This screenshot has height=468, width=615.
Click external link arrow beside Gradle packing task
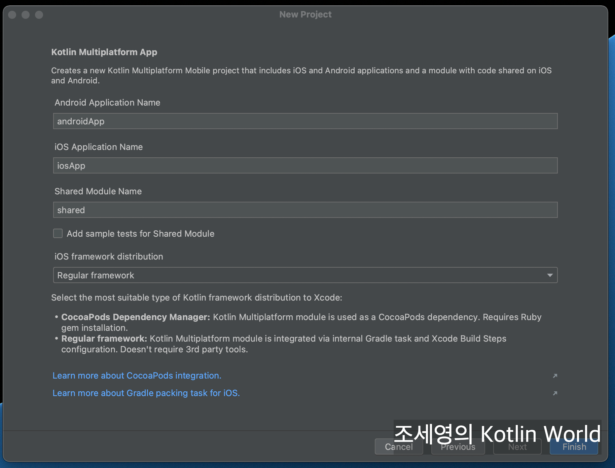pyautogui.click(x=555, y=393)
